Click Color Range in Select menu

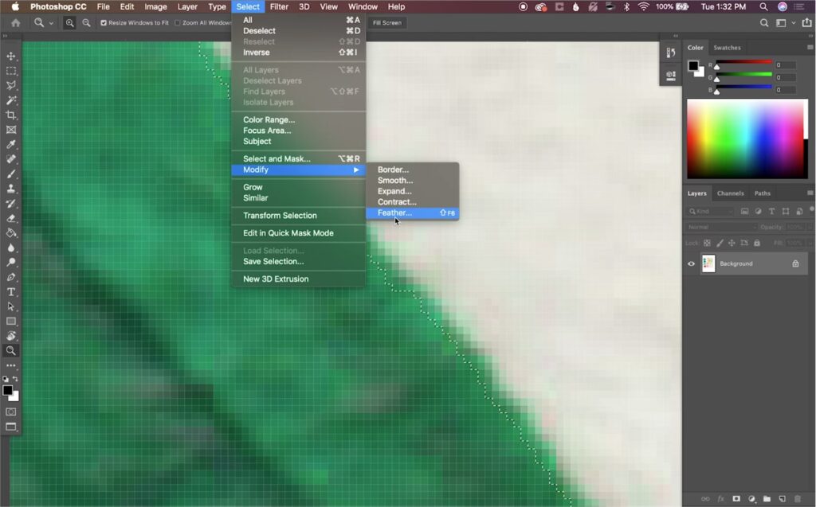click(x=269, y=120)
